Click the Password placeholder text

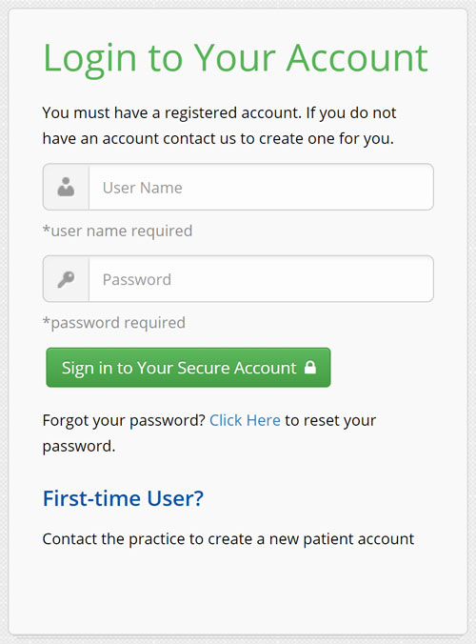tap(137, 280)
